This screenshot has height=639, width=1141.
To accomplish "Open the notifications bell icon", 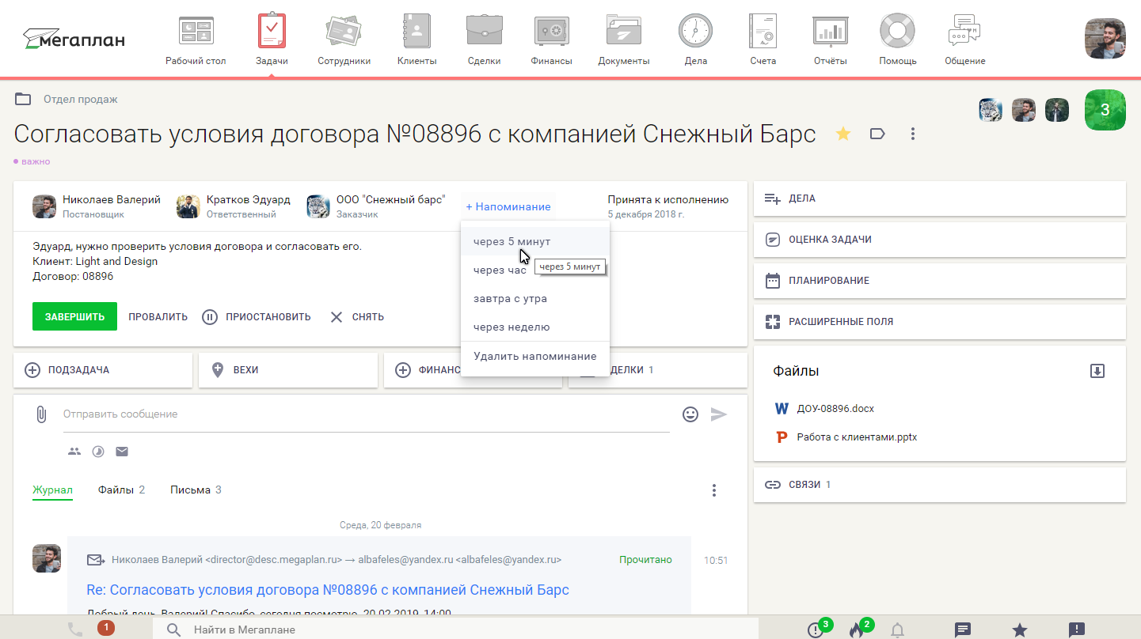I will 897,630.
